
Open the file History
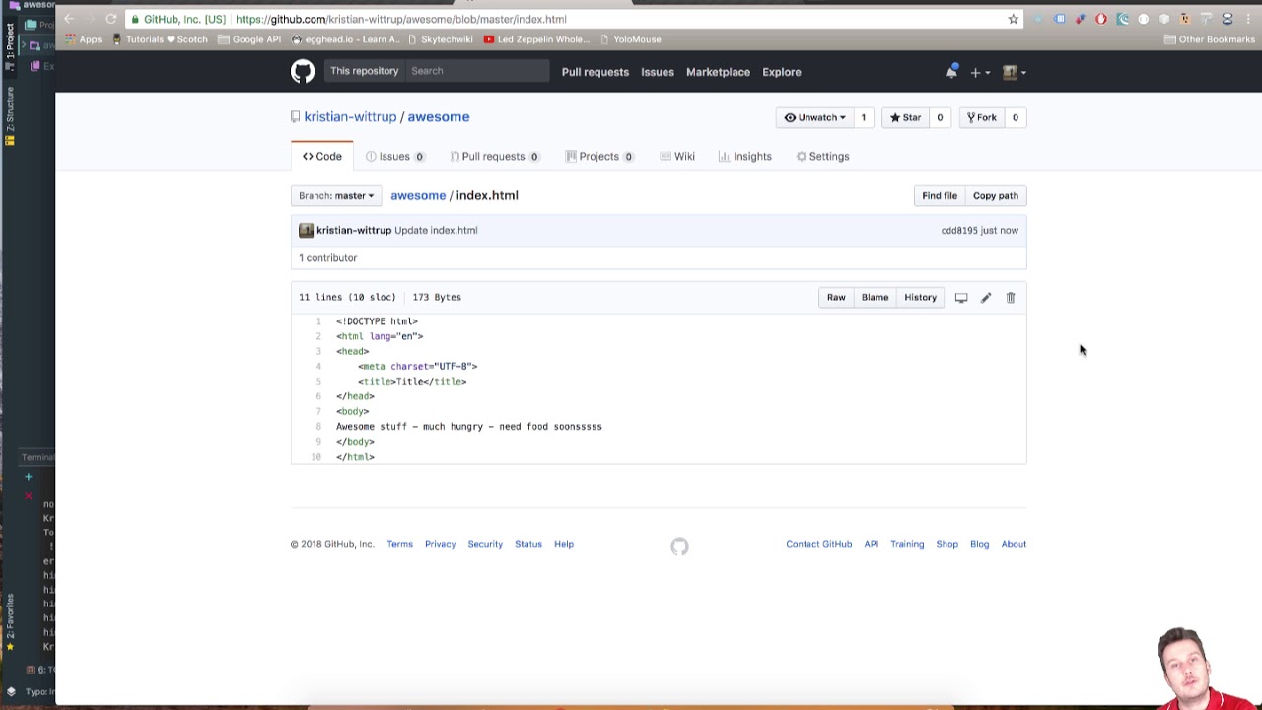coord(920,297)
